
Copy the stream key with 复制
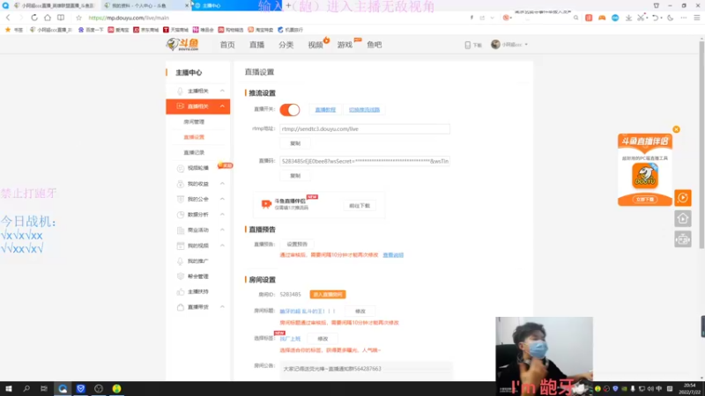pyautogui.click(x=295, y=176)
